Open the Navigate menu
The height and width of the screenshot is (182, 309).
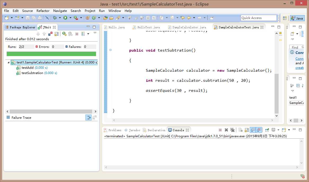click(60, 11)
